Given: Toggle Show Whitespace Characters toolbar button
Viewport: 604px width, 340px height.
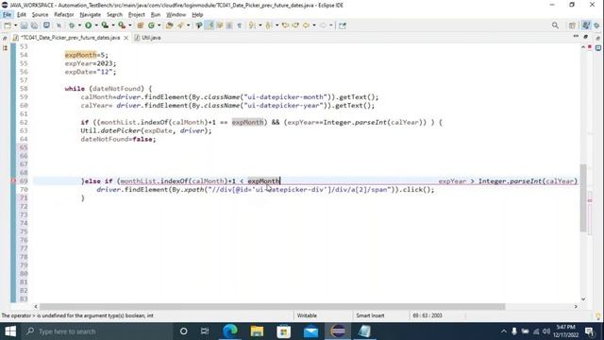Looking at the screenshot, I should point(239,25).
